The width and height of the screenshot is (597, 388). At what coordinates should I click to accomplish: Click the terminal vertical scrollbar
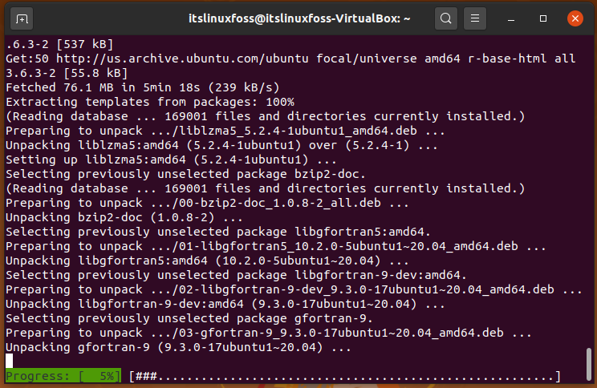(x=589, y=363)
